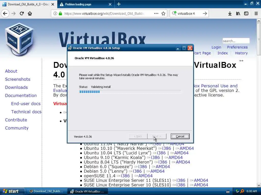261x195 pixels.
Task: Click the site information icon in address bar
Action: [55, 13]
